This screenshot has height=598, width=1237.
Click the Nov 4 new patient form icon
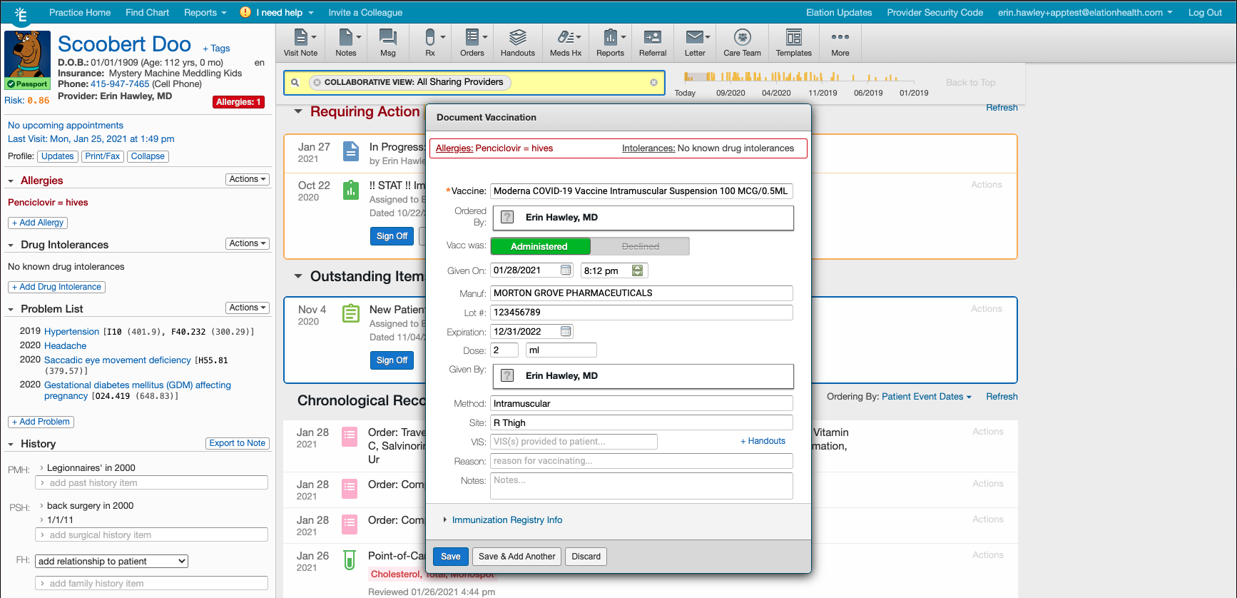point(351,313)
